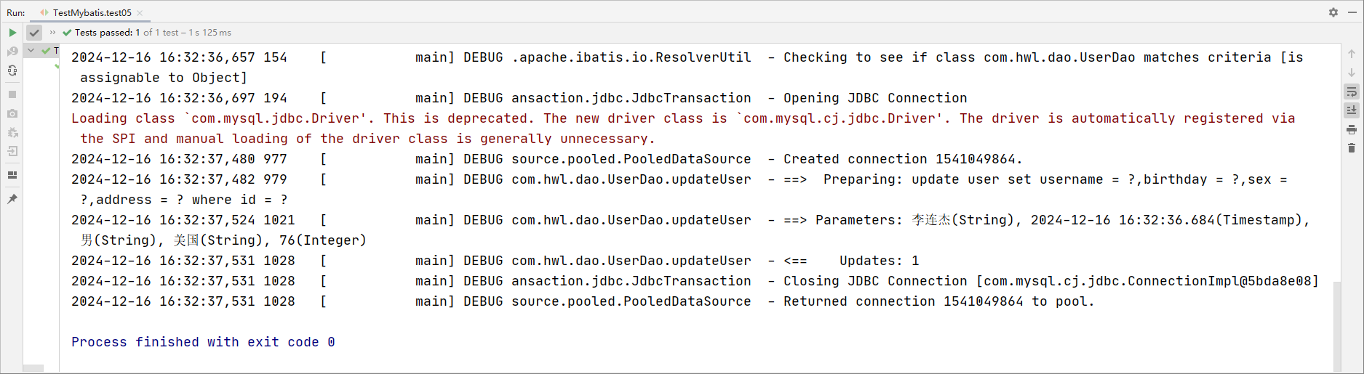
Task: Rerun the TestMybatis.test05 test
Action: click(x=12, y=33)
